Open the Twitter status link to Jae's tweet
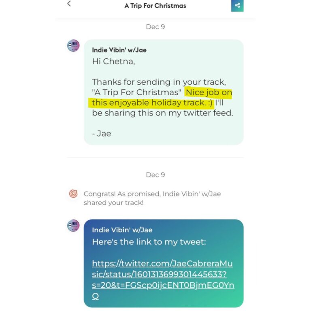 [163, 280]
